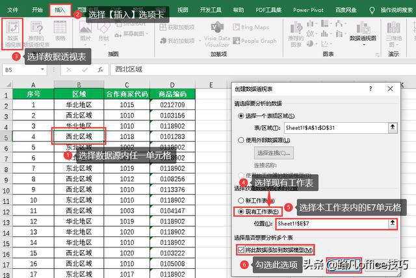Switch to the 视图 (View) tab
The width and height of the screenshot is (416, 278).
183,10
